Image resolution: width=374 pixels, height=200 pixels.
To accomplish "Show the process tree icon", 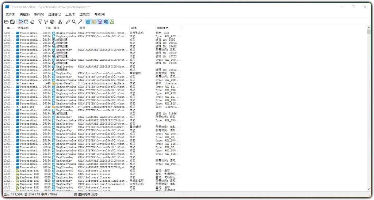I will (x=60, y=22).
